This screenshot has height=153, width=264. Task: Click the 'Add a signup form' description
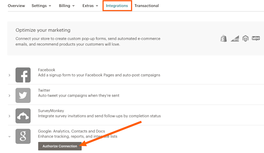tap(99, 75)
